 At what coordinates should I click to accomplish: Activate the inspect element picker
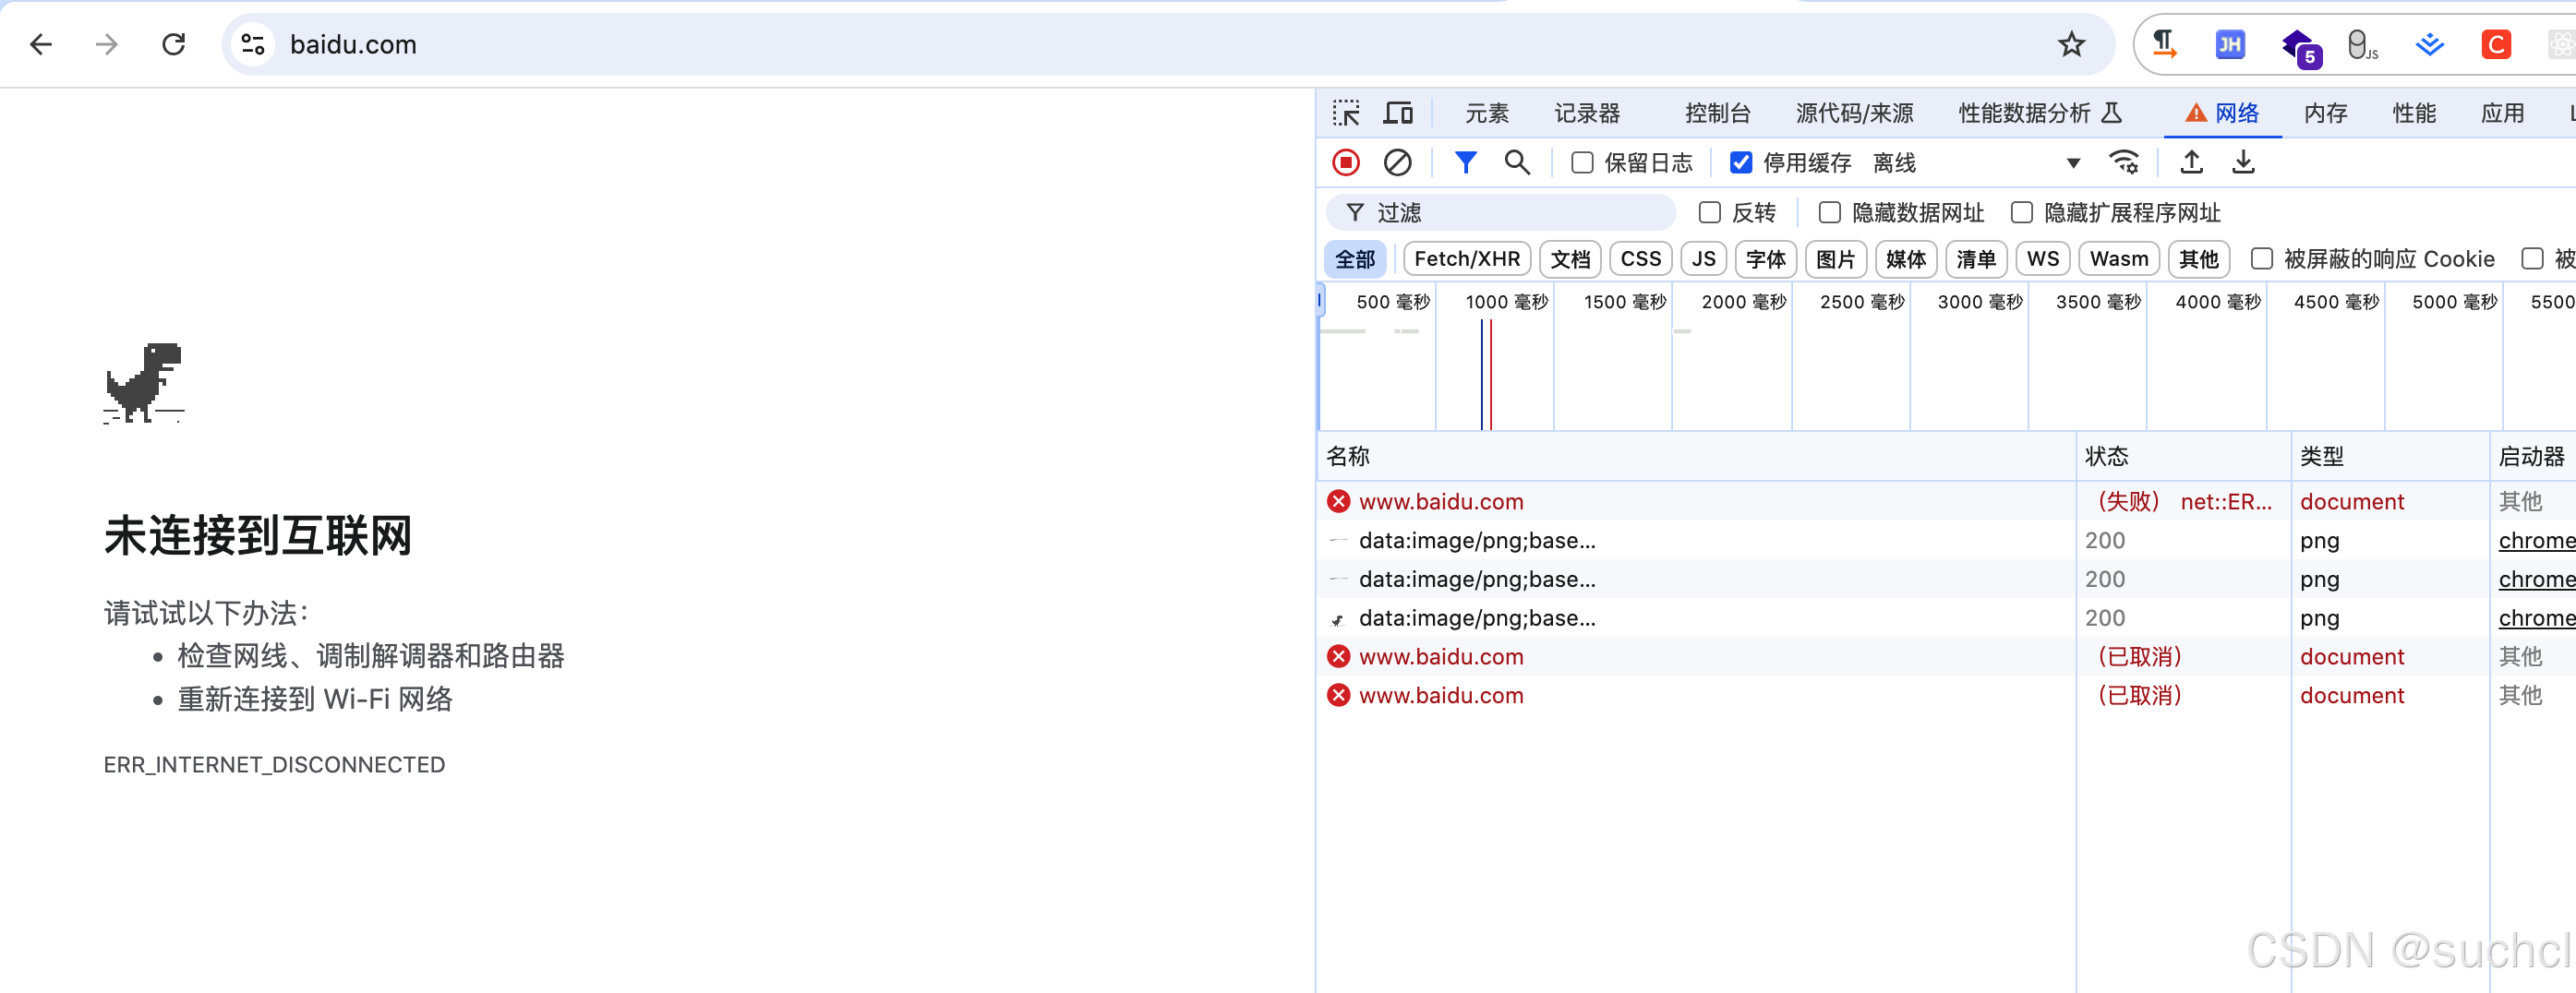1346,113
